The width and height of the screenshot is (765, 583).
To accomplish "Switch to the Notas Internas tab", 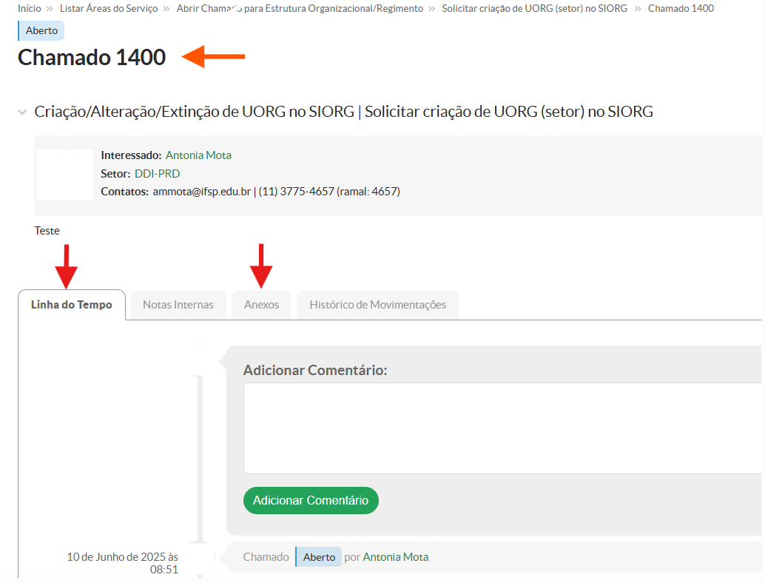I will click(x=178, y=305).
